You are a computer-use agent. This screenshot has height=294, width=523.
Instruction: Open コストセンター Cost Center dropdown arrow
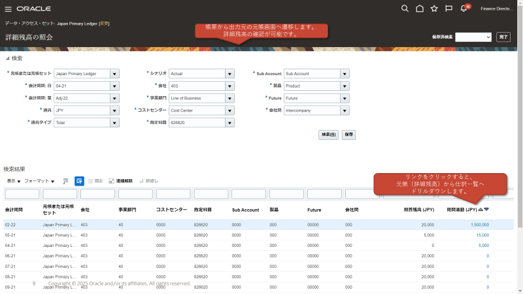(x=229, y=110)
